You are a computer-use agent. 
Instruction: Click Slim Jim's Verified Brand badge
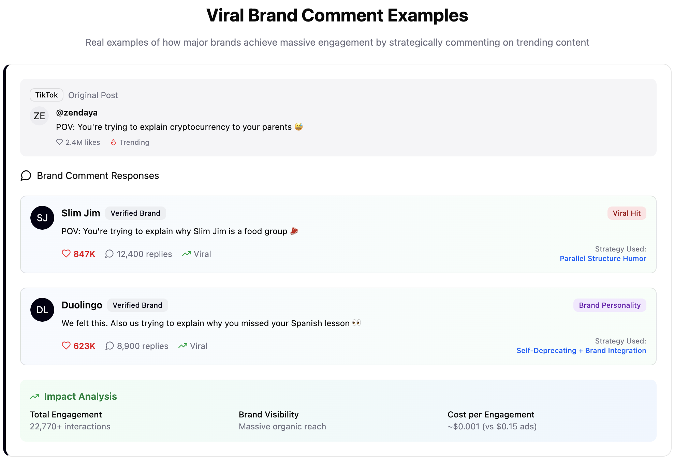tap(135, 213)
